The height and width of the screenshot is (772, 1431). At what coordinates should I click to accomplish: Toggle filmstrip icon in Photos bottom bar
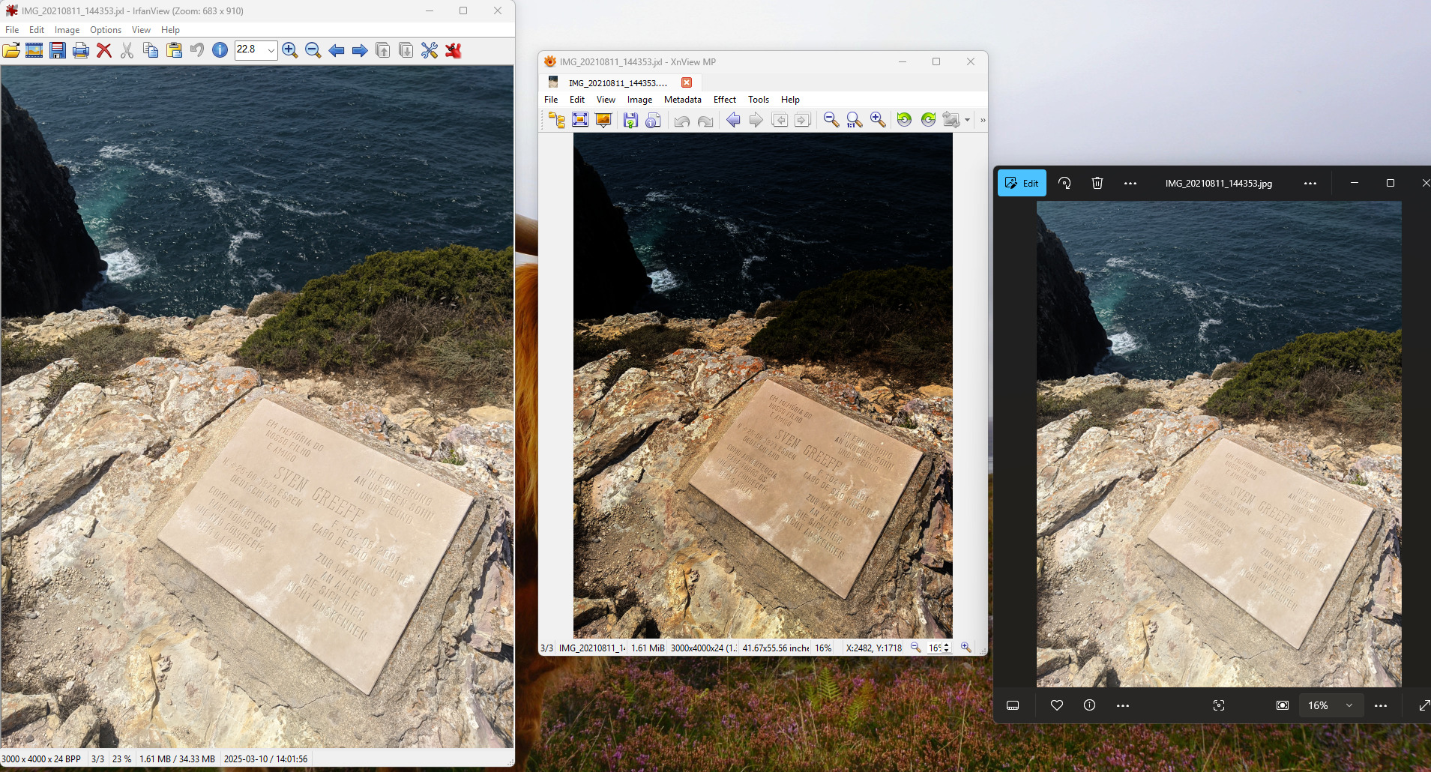click(1013, 705)
